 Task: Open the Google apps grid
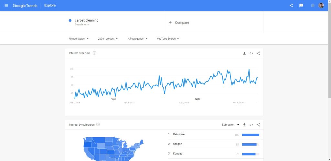(313, 5)
